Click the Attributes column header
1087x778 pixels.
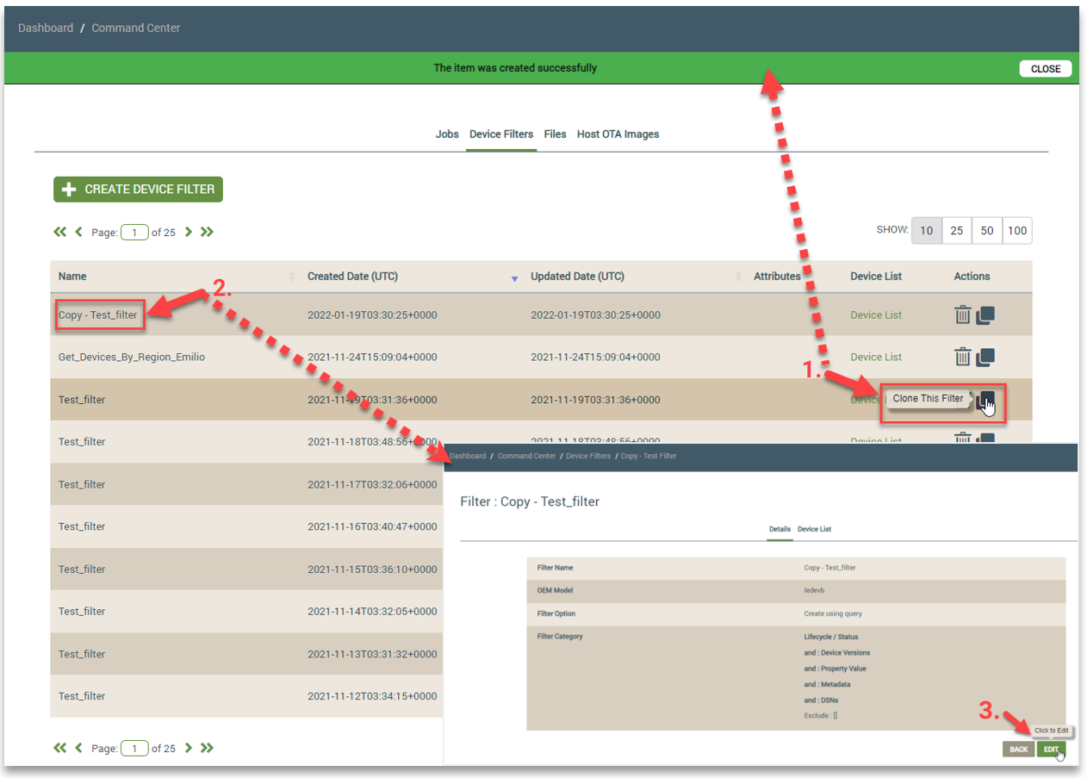point(777,277)
